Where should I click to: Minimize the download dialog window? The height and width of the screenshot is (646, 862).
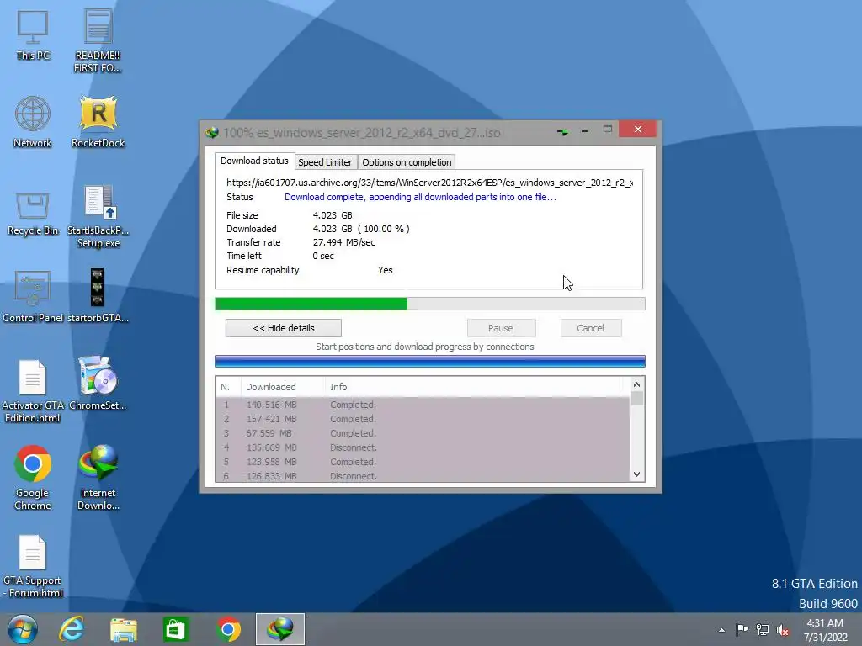pos(585,131)
